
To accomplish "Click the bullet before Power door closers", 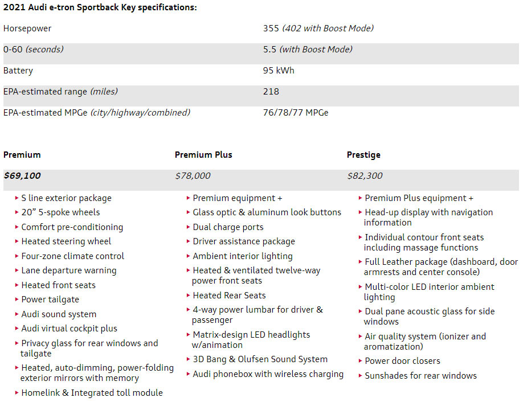I will pos(360,361).
